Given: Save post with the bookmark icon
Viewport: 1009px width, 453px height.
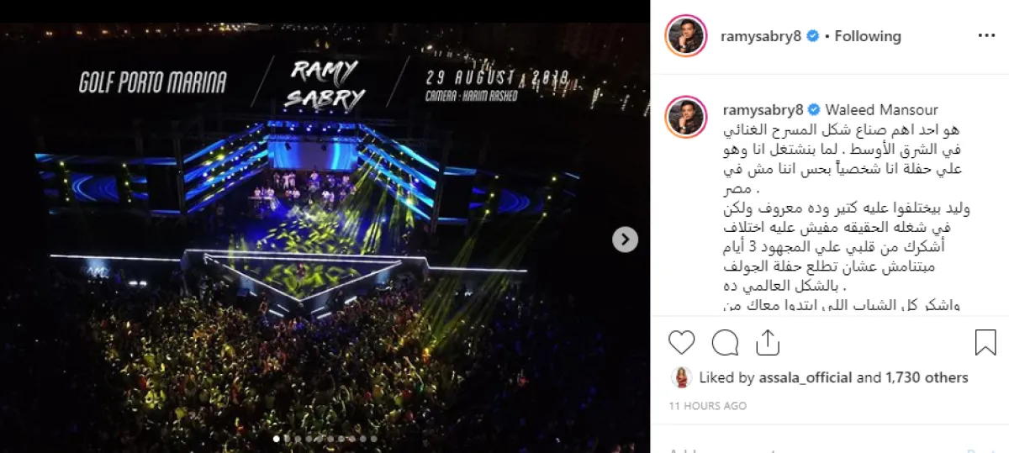Looking at the screenshot, I should [x=985, y=342].
